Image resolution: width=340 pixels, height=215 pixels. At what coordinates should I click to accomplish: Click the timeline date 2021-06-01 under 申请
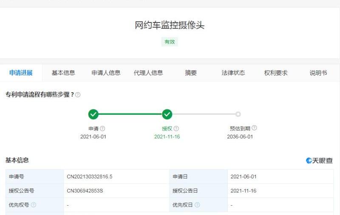point(93,137)
